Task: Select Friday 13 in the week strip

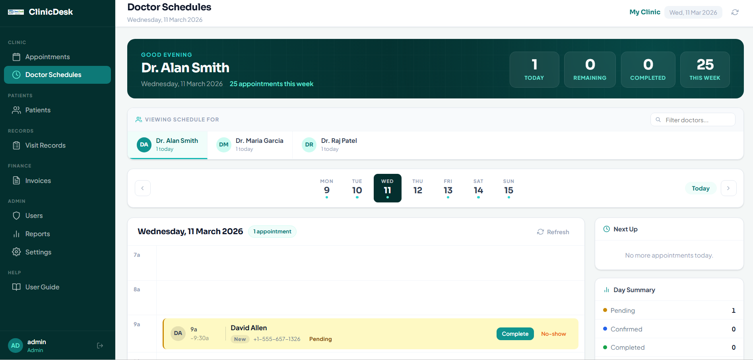Action: [x=448, y=188]
